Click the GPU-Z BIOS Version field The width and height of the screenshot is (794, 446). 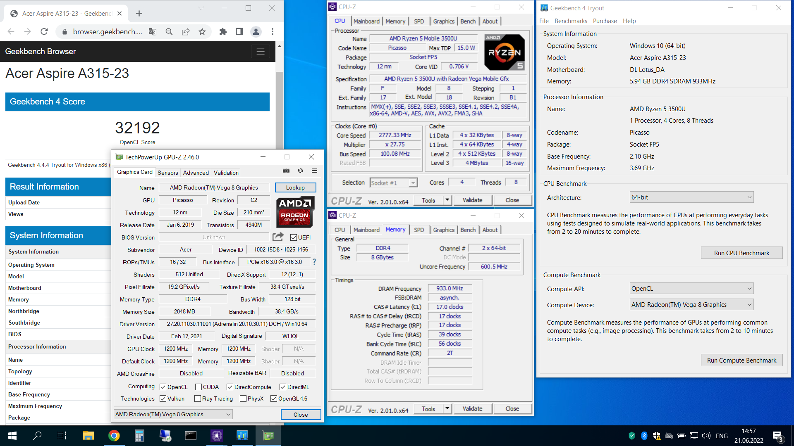214,237
